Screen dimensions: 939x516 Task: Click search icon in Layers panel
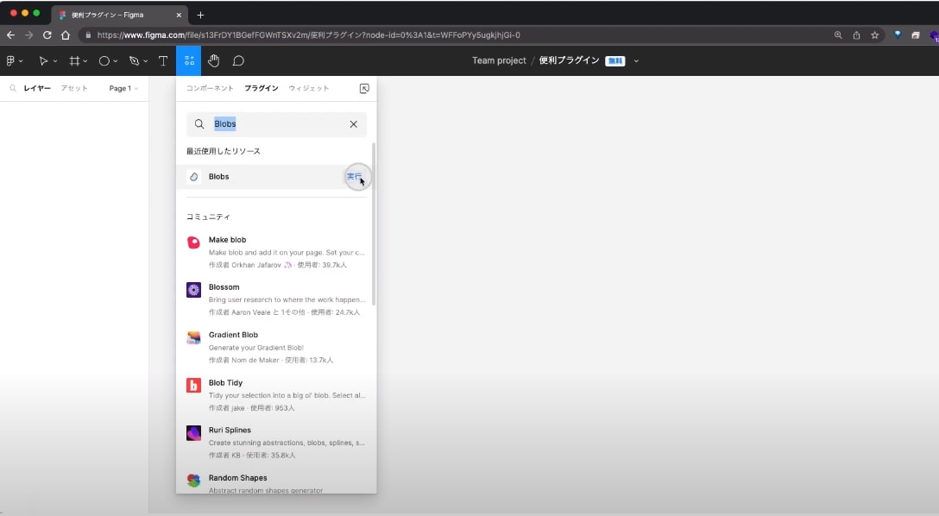(13, 88)
